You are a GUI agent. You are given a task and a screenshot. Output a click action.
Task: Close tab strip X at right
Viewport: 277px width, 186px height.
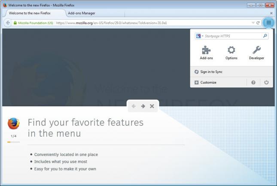tap(271, 13)
